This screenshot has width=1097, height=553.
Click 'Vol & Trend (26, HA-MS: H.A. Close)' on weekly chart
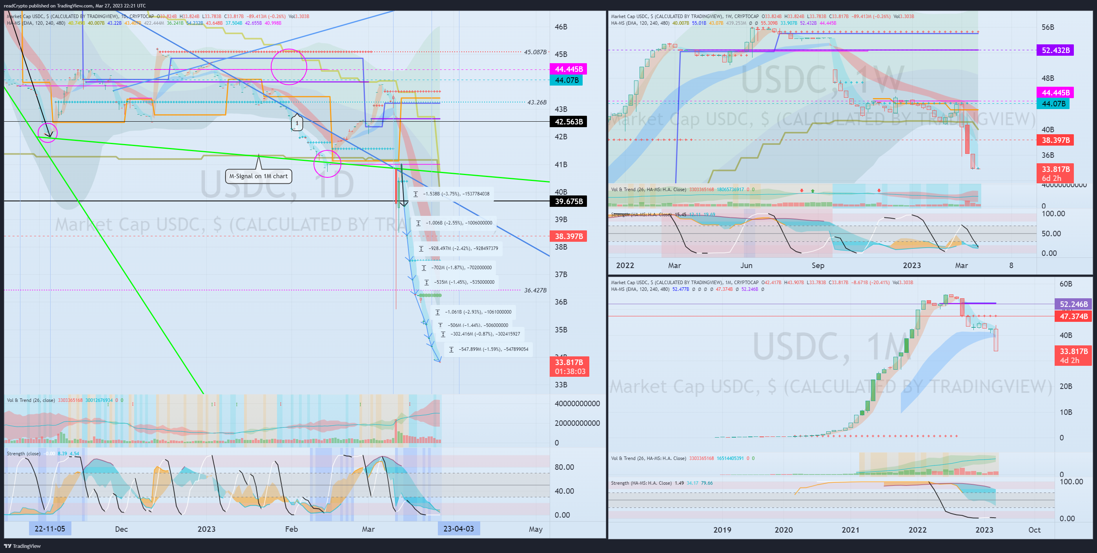[649, 190]
